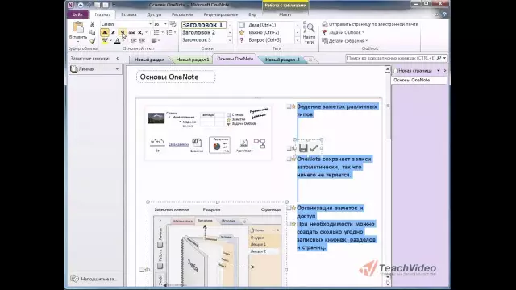Toggle tag checkbox beside 'Ведение заметок'

coord(289,106)
